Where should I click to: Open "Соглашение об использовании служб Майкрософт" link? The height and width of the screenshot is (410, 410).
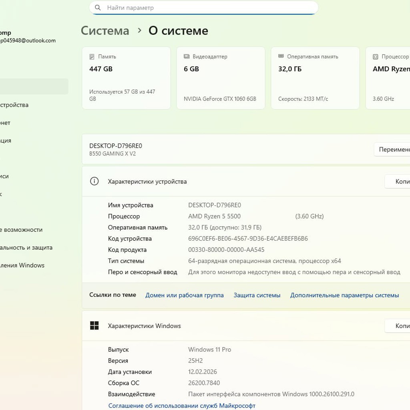coord(182,406)
